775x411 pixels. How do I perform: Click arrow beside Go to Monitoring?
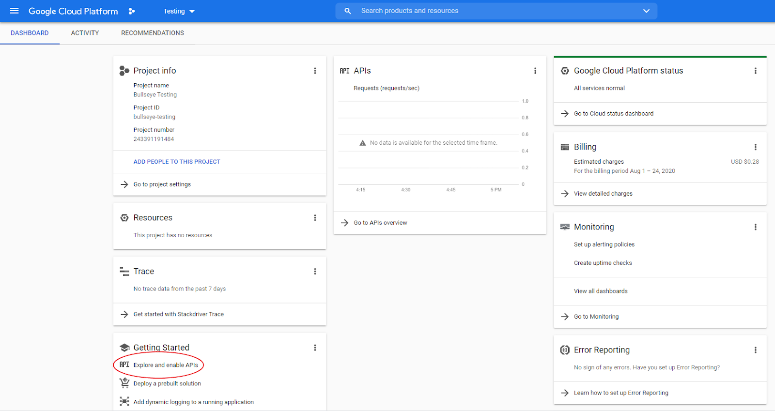pyautogui.click(x=565, y=317)
